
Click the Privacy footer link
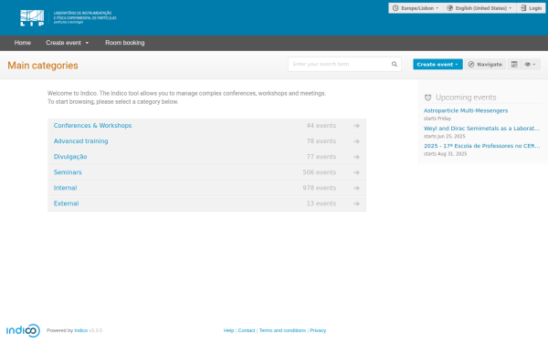click(318, 330)
